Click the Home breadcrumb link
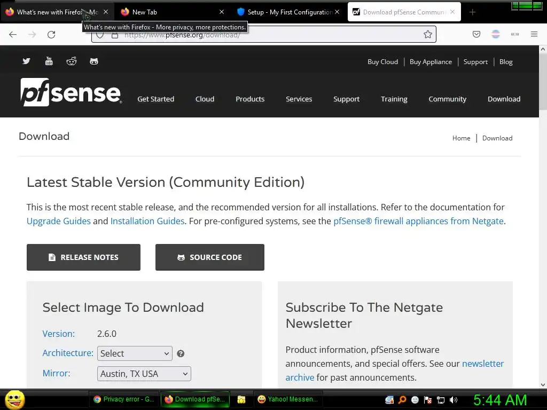547x410 pixels. (x=461, y=138)
